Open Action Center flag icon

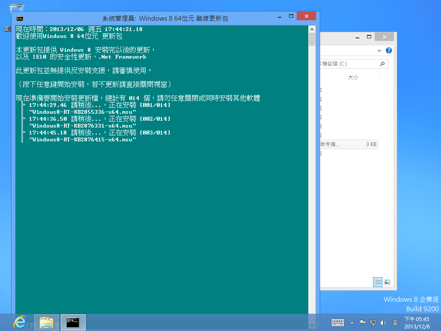click(362, 322)
